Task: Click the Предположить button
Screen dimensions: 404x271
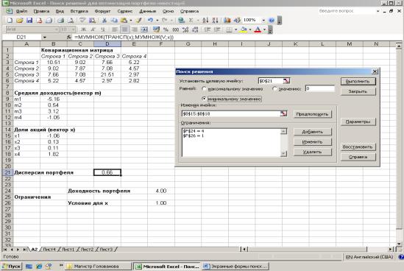Action: (312, 114)
